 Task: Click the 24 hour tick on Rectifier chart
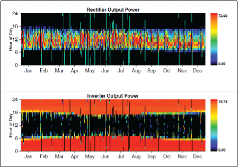pyautogui.click(x=16, y=13)
